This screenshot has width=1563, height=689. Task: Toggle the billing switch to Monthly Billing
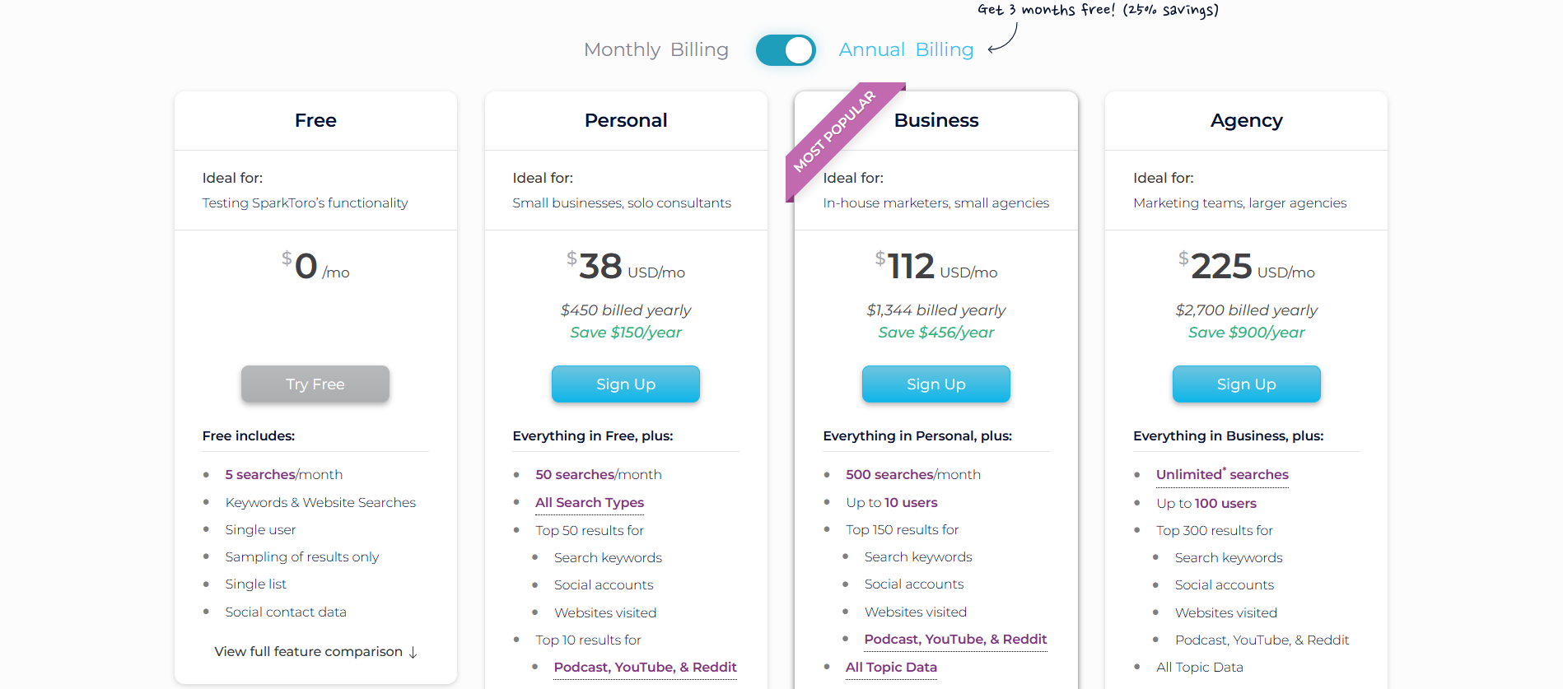tap(785, 50)
